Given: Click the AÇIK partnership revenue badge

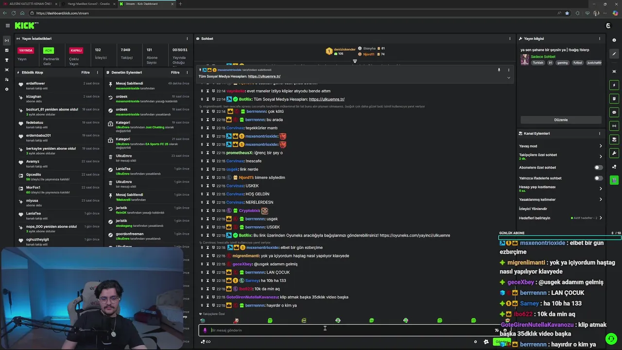Looking at the screenshot, I should (48, 50).
